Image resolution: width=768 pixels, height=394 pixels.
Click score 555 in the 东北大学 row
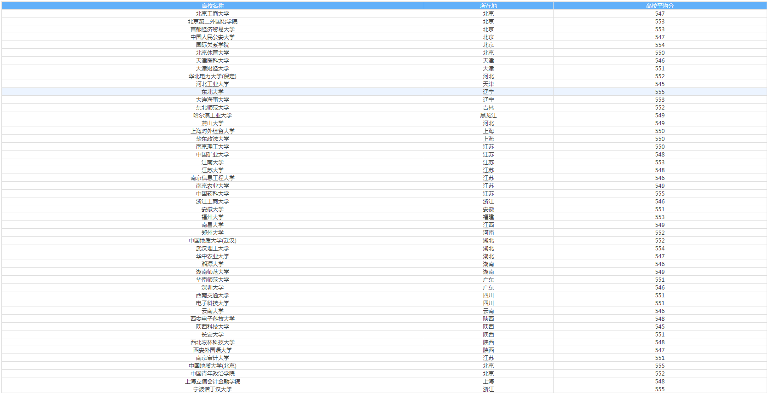(660, 92)
